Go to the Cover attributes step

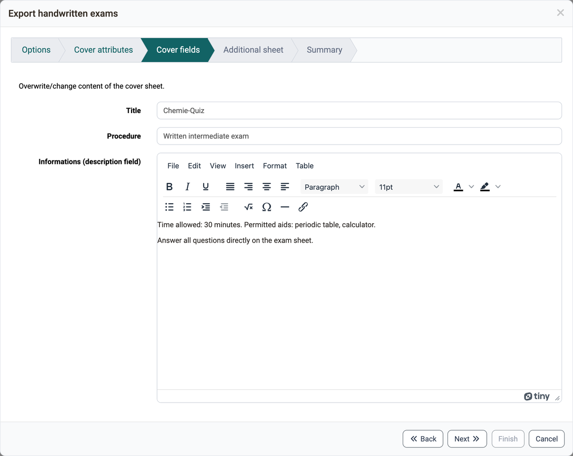104,50
